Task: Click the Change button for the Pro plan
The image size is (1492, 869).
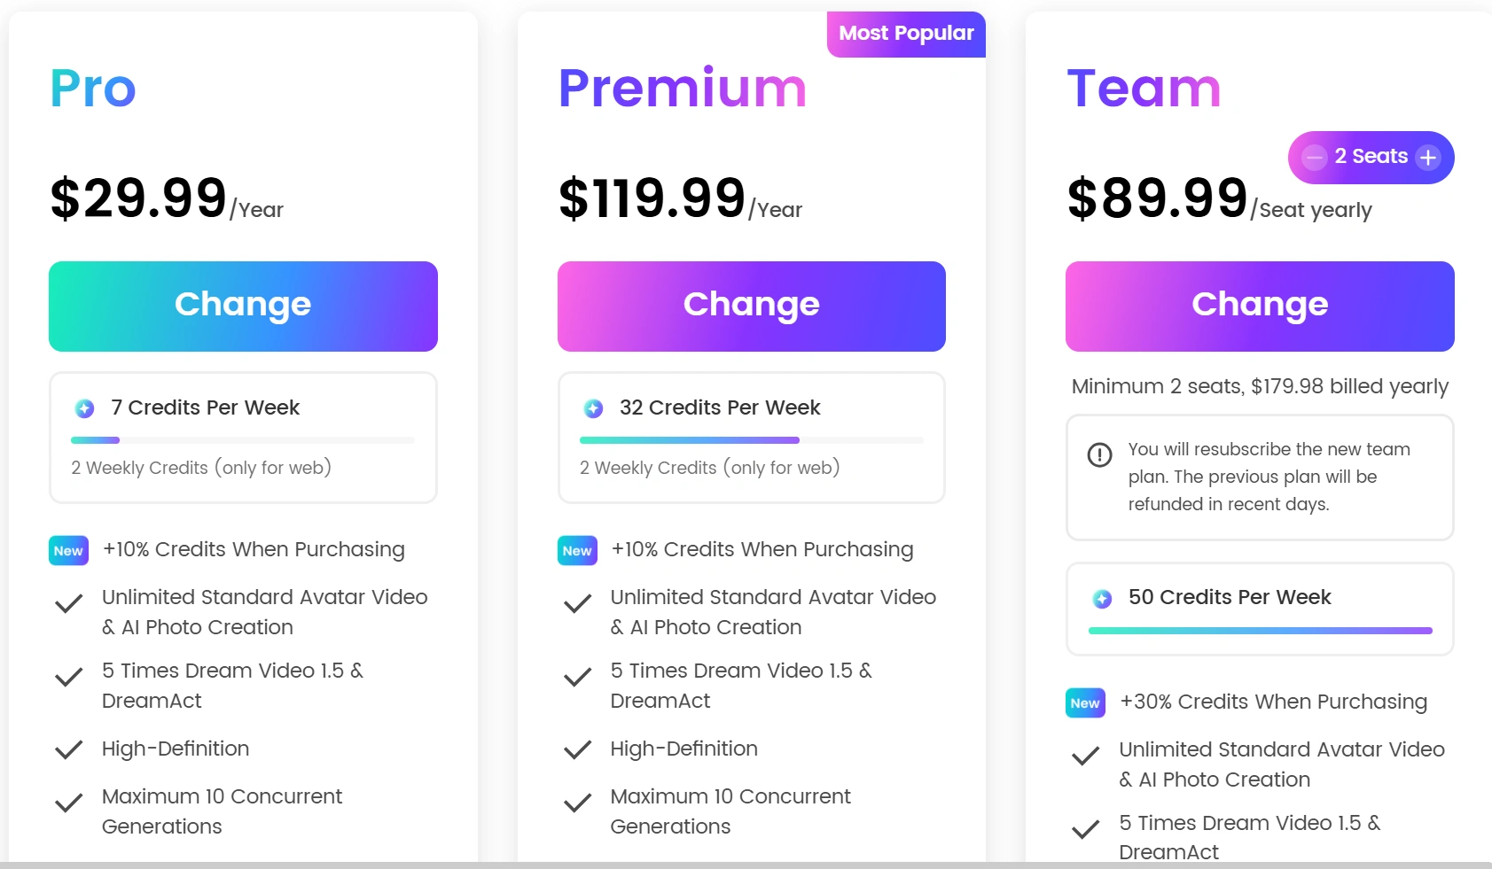Action: pos(243,306)
